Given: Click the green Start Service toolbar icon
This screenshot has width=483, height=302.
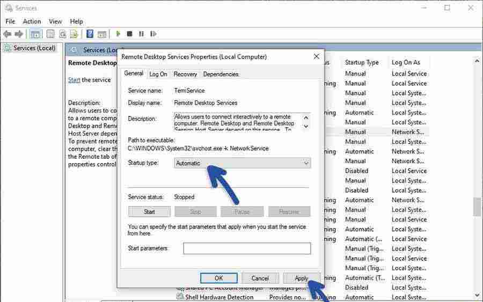Looking at the screenshot, I should (118, 34).
